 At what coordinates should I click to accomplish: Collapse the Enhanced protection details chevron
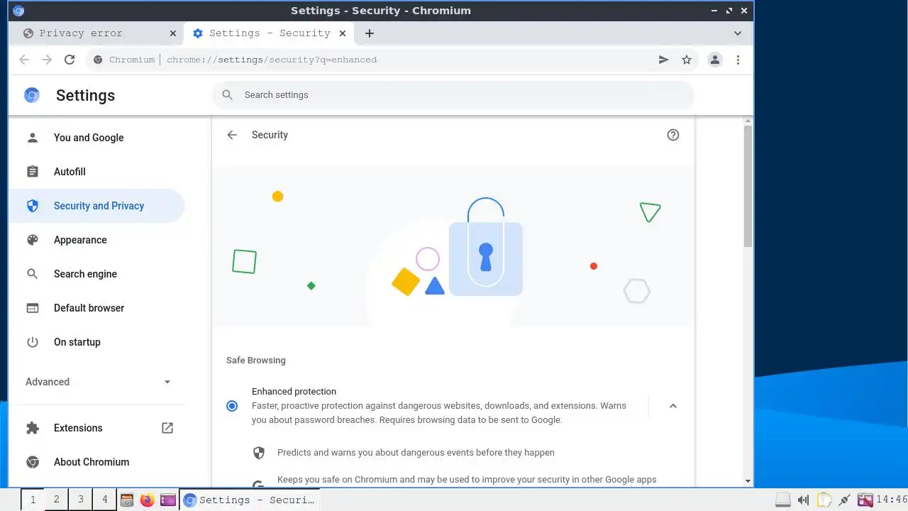click(673, 406)
